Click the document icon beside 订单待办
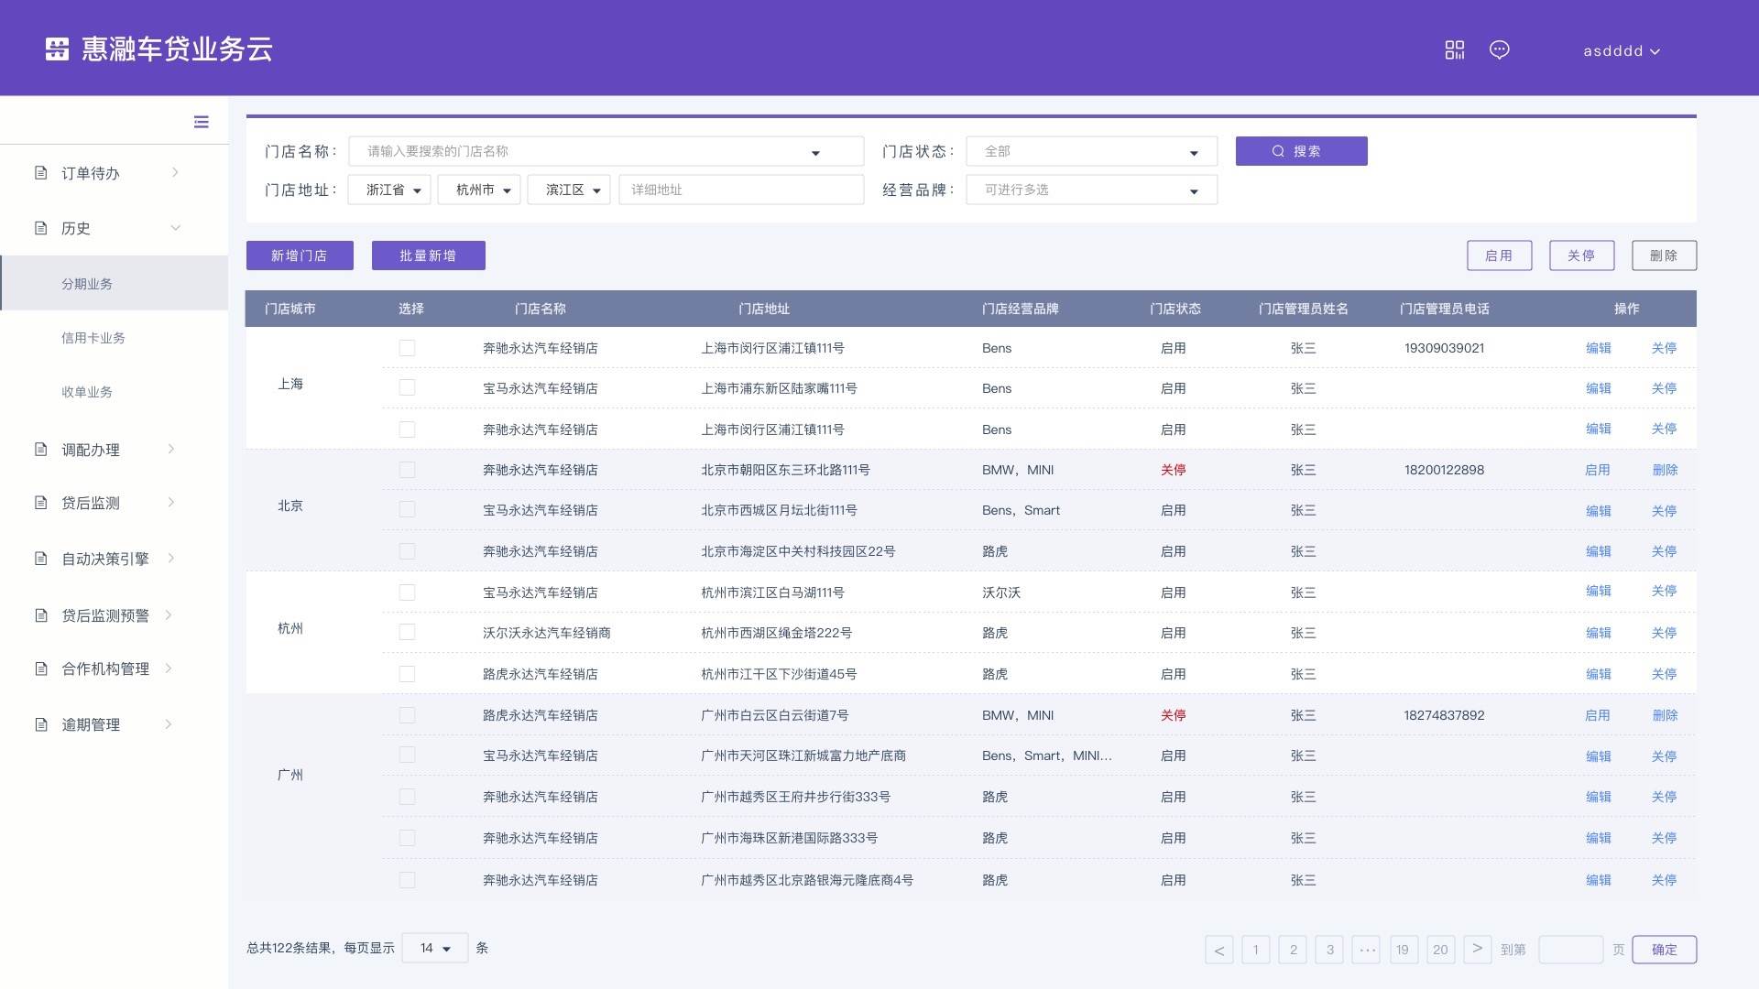Screen dimensions: 1759x989 (x=40, y=173)
